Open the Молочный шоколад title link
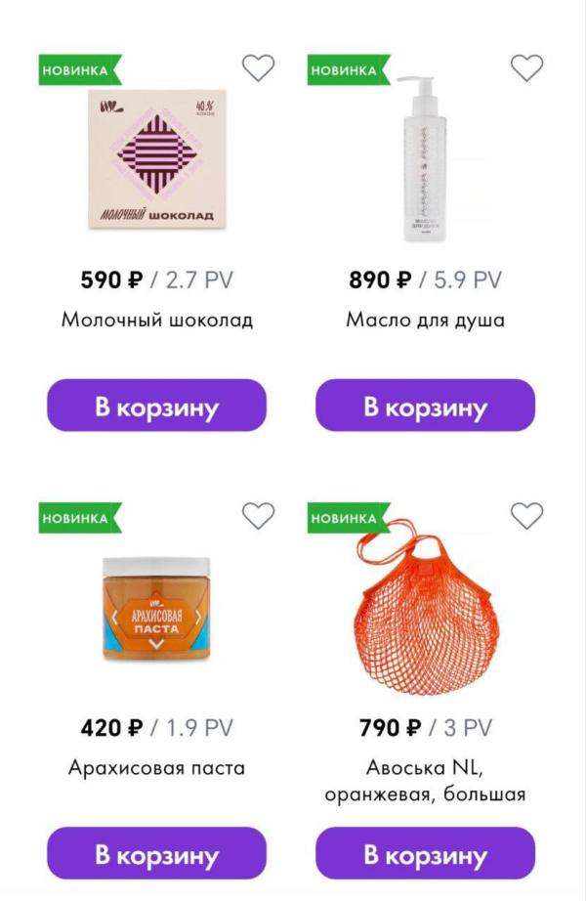Viewport: 586px width, 901px height. point(156,320)
